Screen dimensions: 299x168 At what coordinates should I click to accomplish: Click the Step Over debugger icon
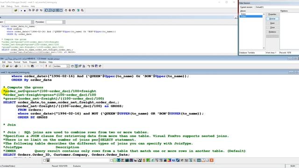[x=33, y=10]
